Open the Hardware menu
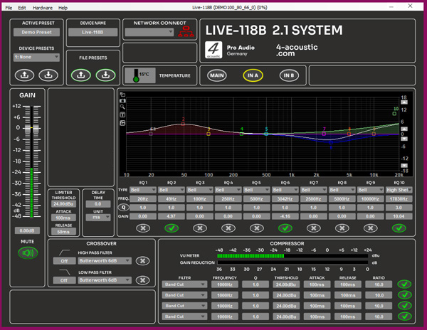 (43, 7)
